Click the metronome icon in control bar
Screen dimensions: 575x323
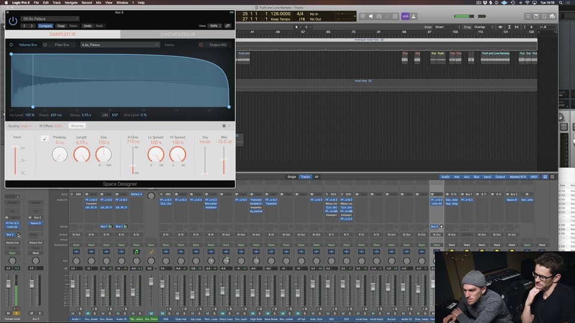point(413,17)
